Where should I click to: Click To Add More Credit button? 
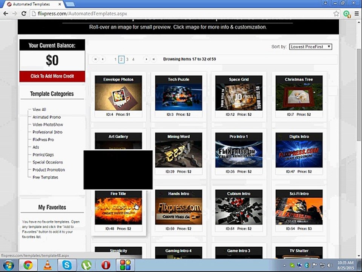pyautogui.click(x=52, y=76)
